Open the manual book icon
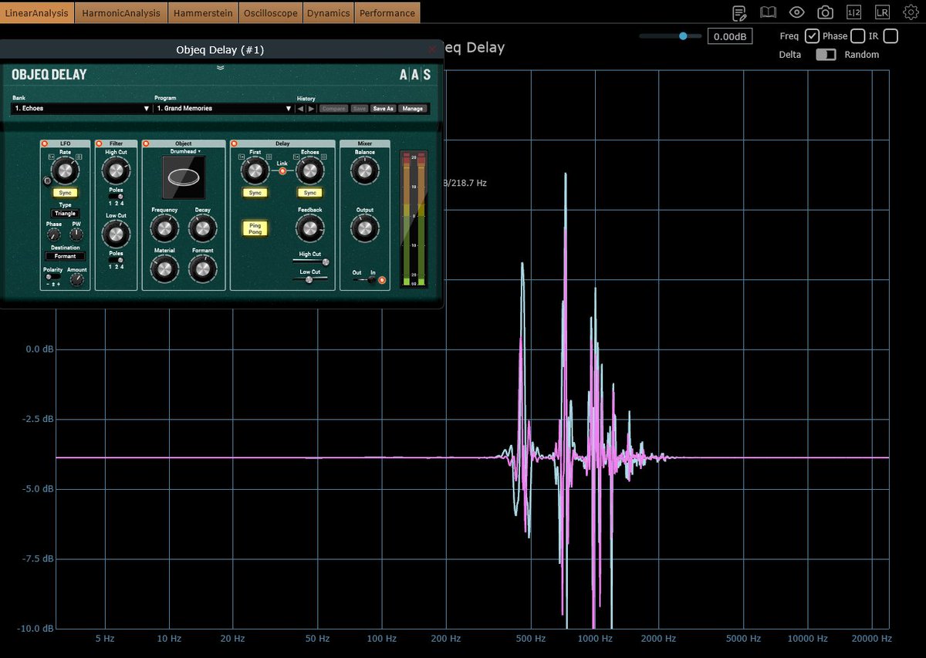 click(x=768, y=12)
